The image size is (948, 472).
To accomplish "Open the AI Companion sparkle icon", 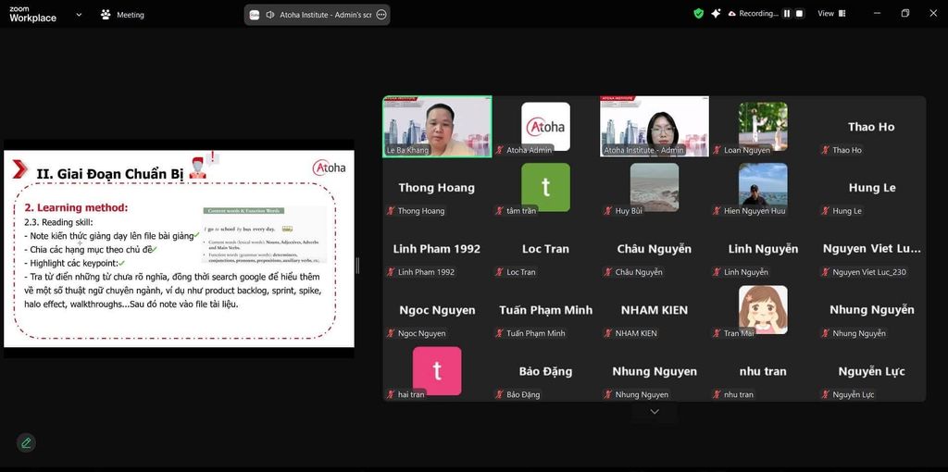I will (x=717, y=14).
